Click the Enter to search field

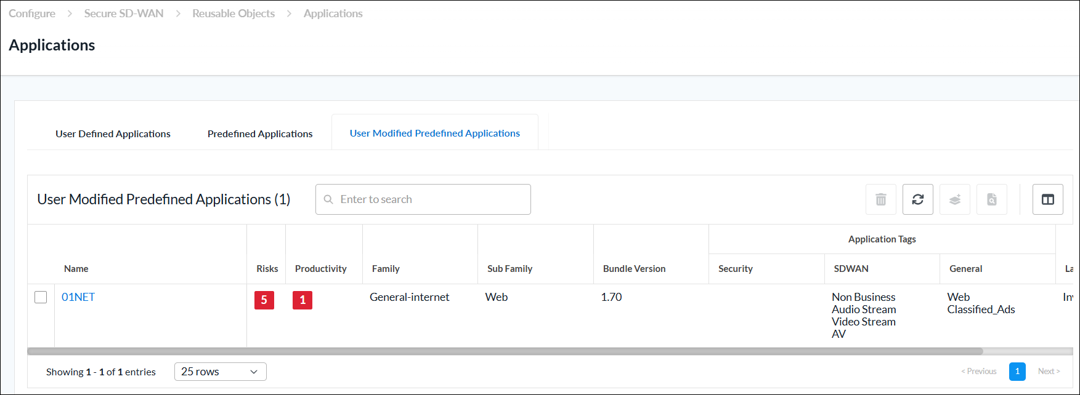[x=423, y=199]
